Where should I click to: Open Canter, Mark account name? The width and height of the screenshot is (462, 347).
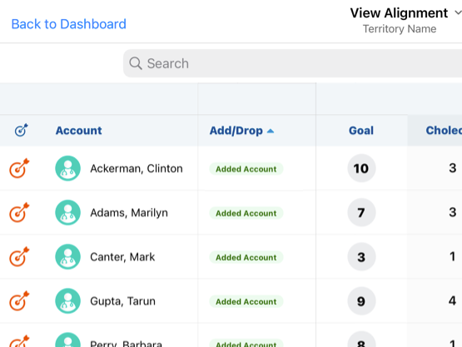pyautogui.click(x=122, y=257)
